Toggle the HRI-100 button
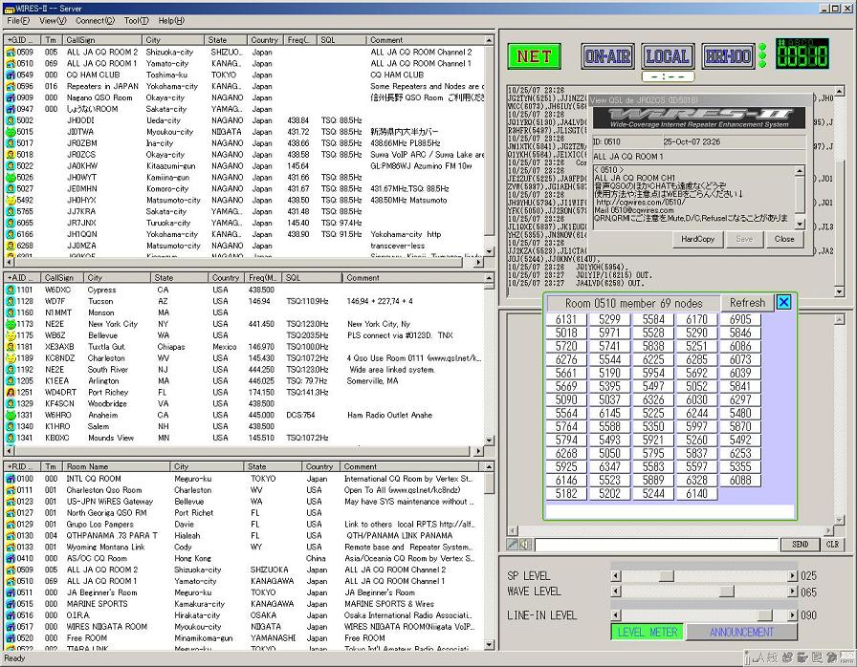The height and width of the screenshot is (667, 857). tap(728, 56)
